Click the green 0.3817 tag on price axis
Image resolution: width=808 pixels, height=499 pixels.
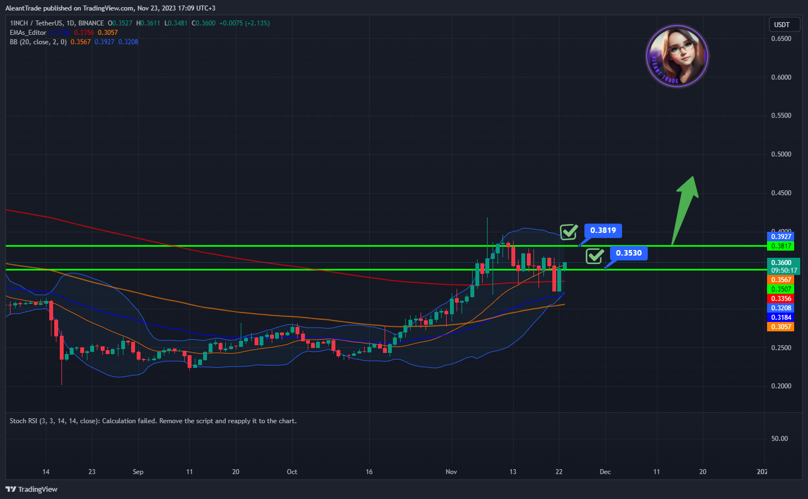pos(781,246)
